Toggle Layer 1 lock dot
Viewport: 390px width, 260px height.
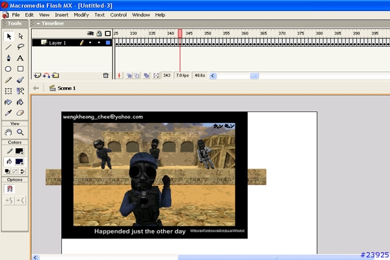coord(99,43)
